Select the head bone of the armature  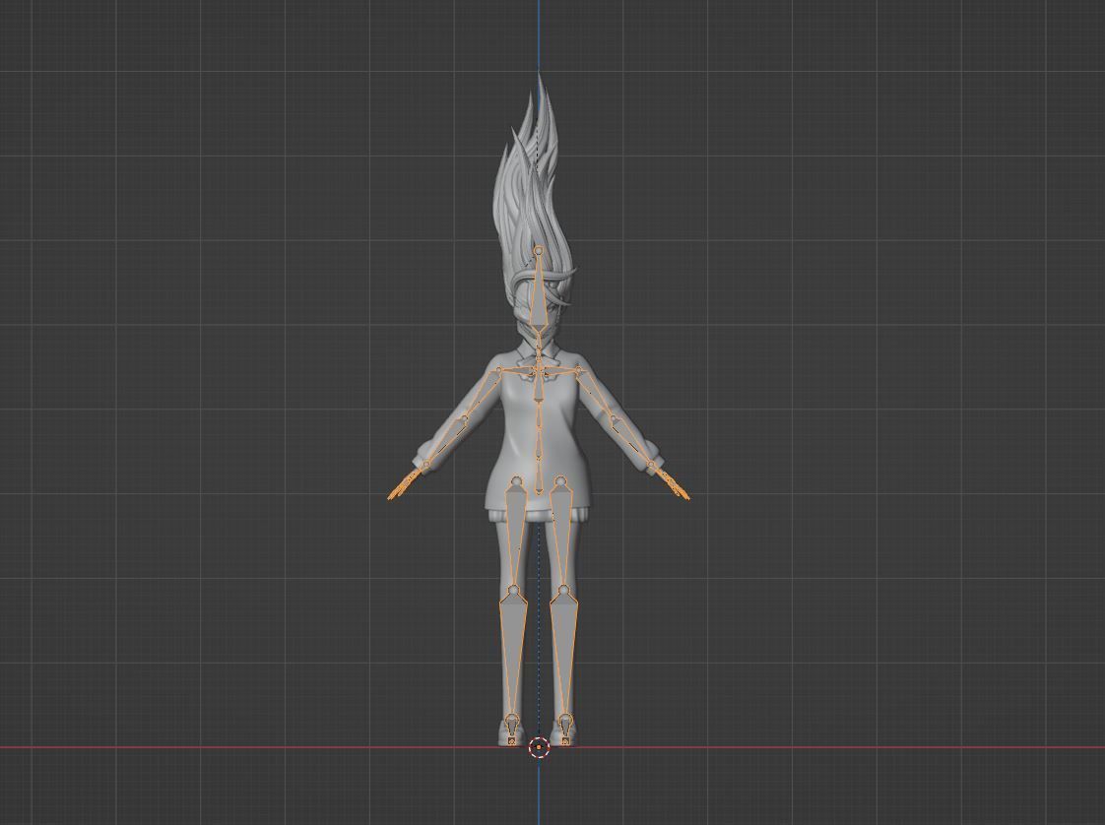[x=539, y=296]
